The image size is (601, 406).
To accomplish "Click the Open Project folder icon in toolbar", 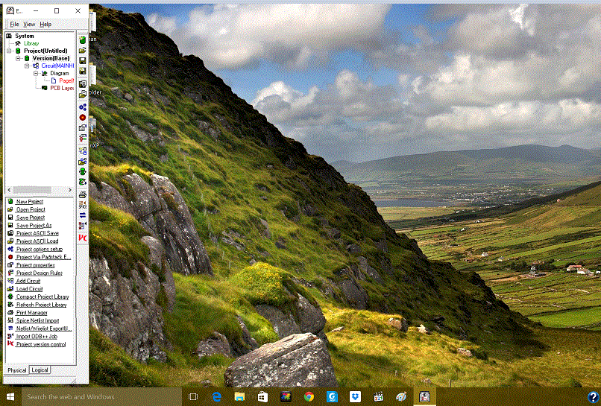I will coord(83,50).
